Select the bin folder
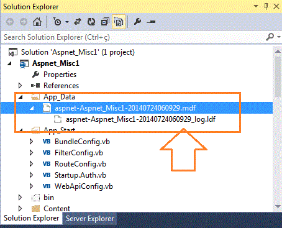The image size is (282, 228). (x=48, y=198)
